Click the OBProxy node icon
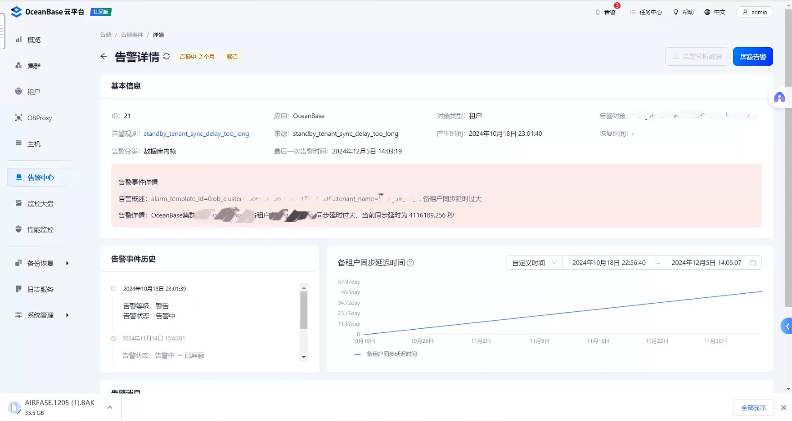The width and height of the screenshot is (792, 421). tap(18, 117)
